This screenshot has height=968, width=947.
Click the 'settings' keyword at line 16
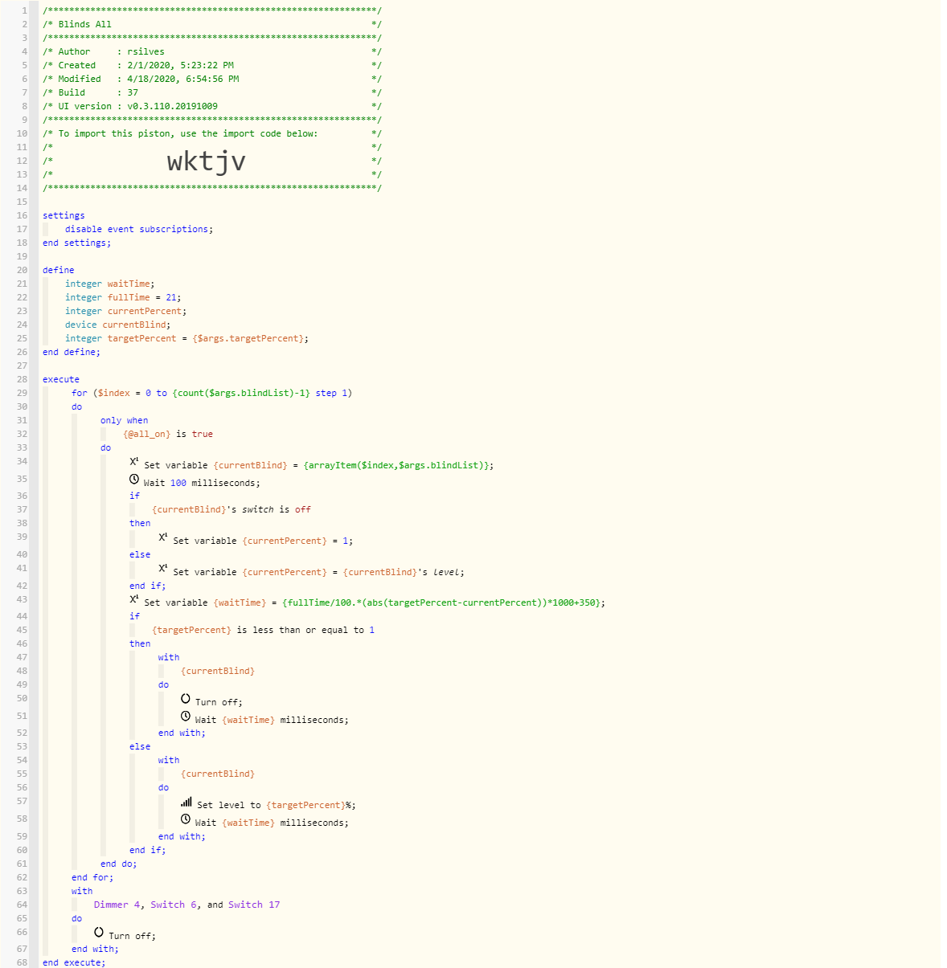(64, 215)
